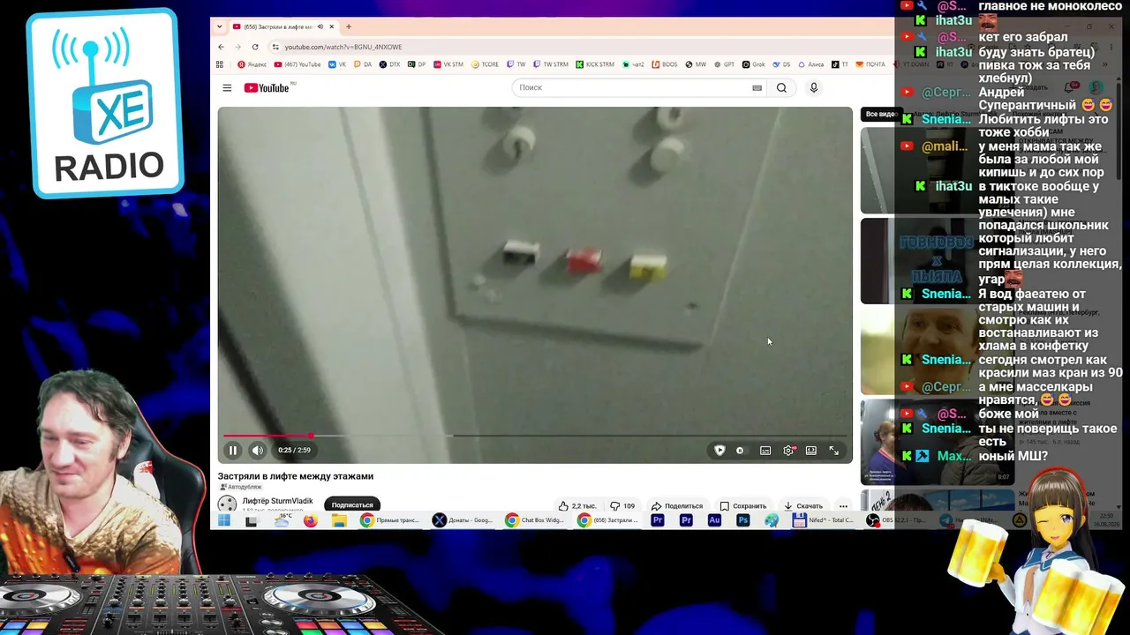
Task: Open the Алиса bookmark
Action: tap(810, 64)
